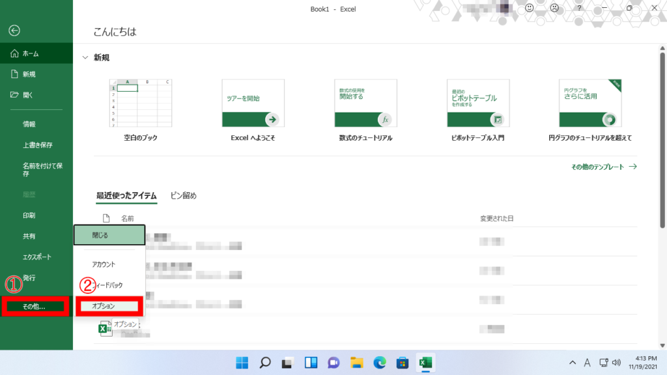Select アカウント from the popup menu
Screen dimensions: 667x375
(104, 264)
